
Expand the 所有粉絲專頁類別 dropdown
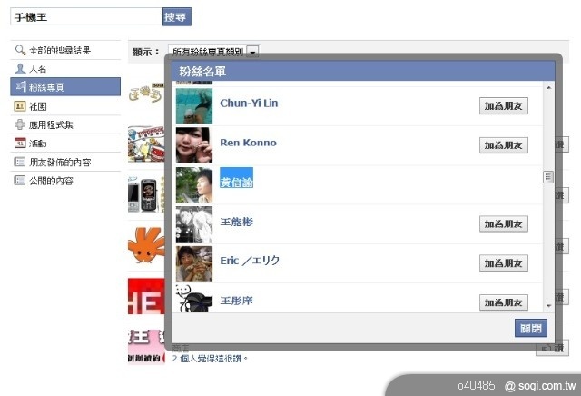pyautogui.click(x=252, y=52)
